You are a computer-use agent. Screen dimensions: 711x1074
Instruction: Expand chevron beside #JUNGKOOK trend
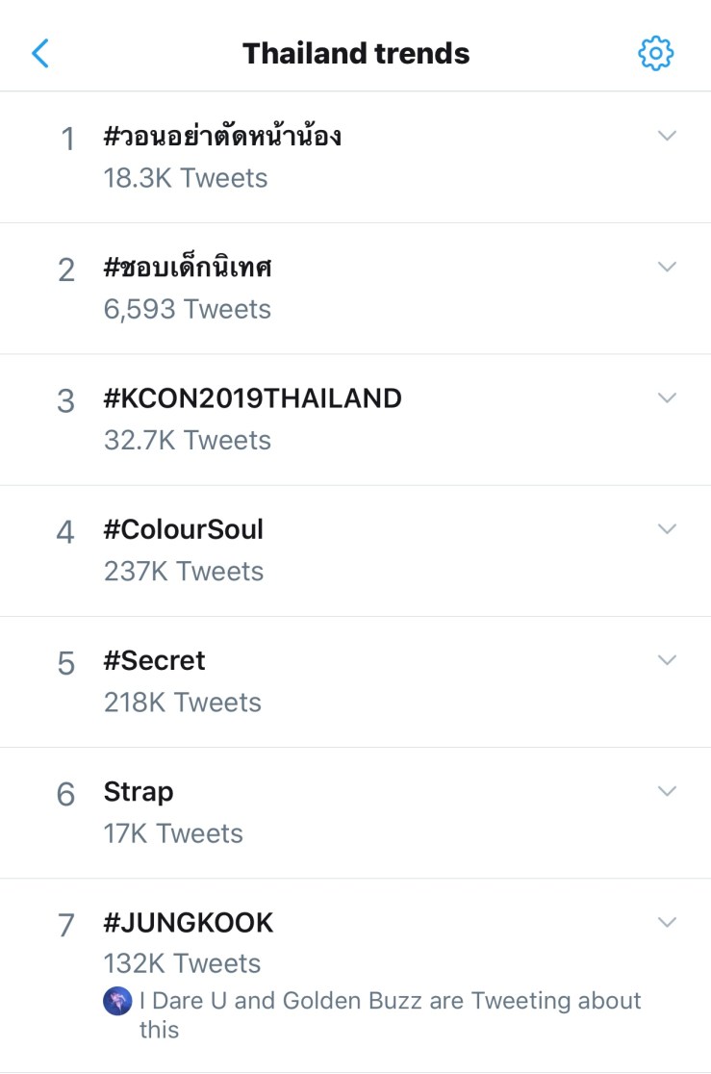point(667,921)
